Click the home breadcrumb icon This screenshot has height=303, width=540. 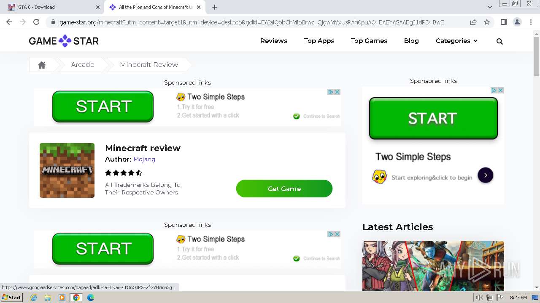point(42,65)
